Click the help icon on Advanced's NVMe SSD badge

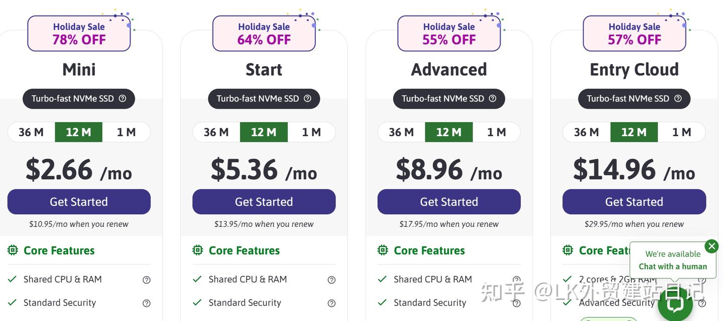493,99
